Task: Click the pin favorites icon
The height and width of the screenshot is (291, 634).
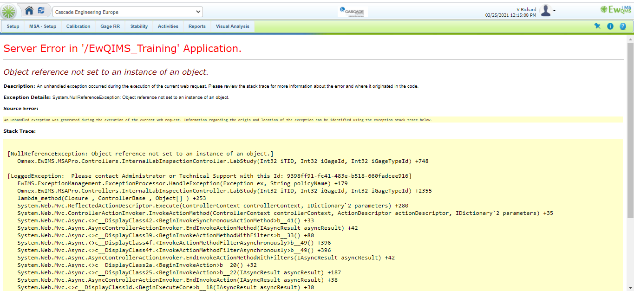Action: 597,26
